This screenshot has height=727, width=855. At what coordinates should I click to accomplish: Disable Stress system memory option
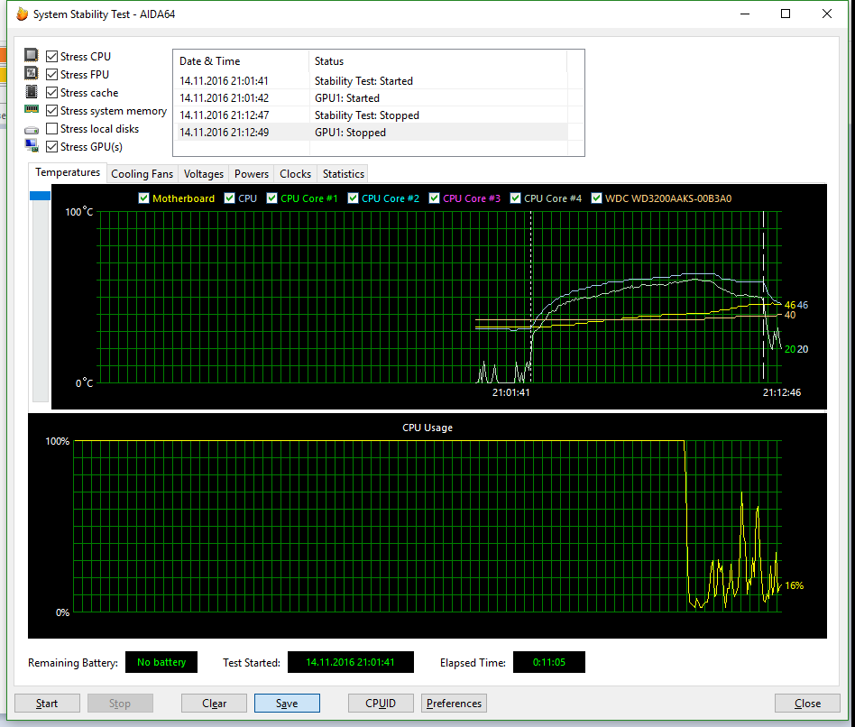[x=51, y=111]
